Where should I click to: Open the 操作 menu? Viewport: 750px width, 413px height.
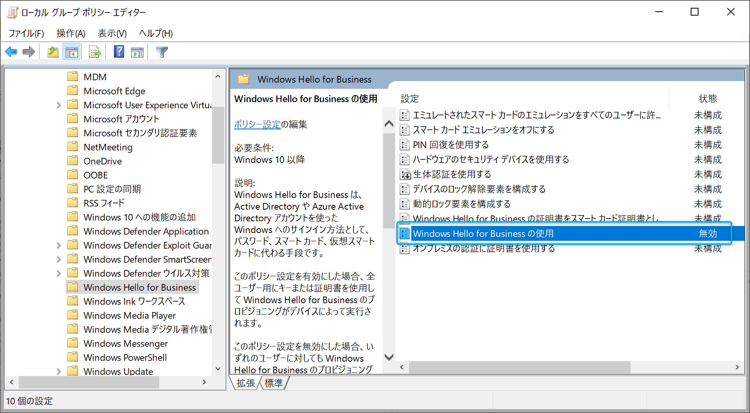pyautogui.click(x=71, y=34)
